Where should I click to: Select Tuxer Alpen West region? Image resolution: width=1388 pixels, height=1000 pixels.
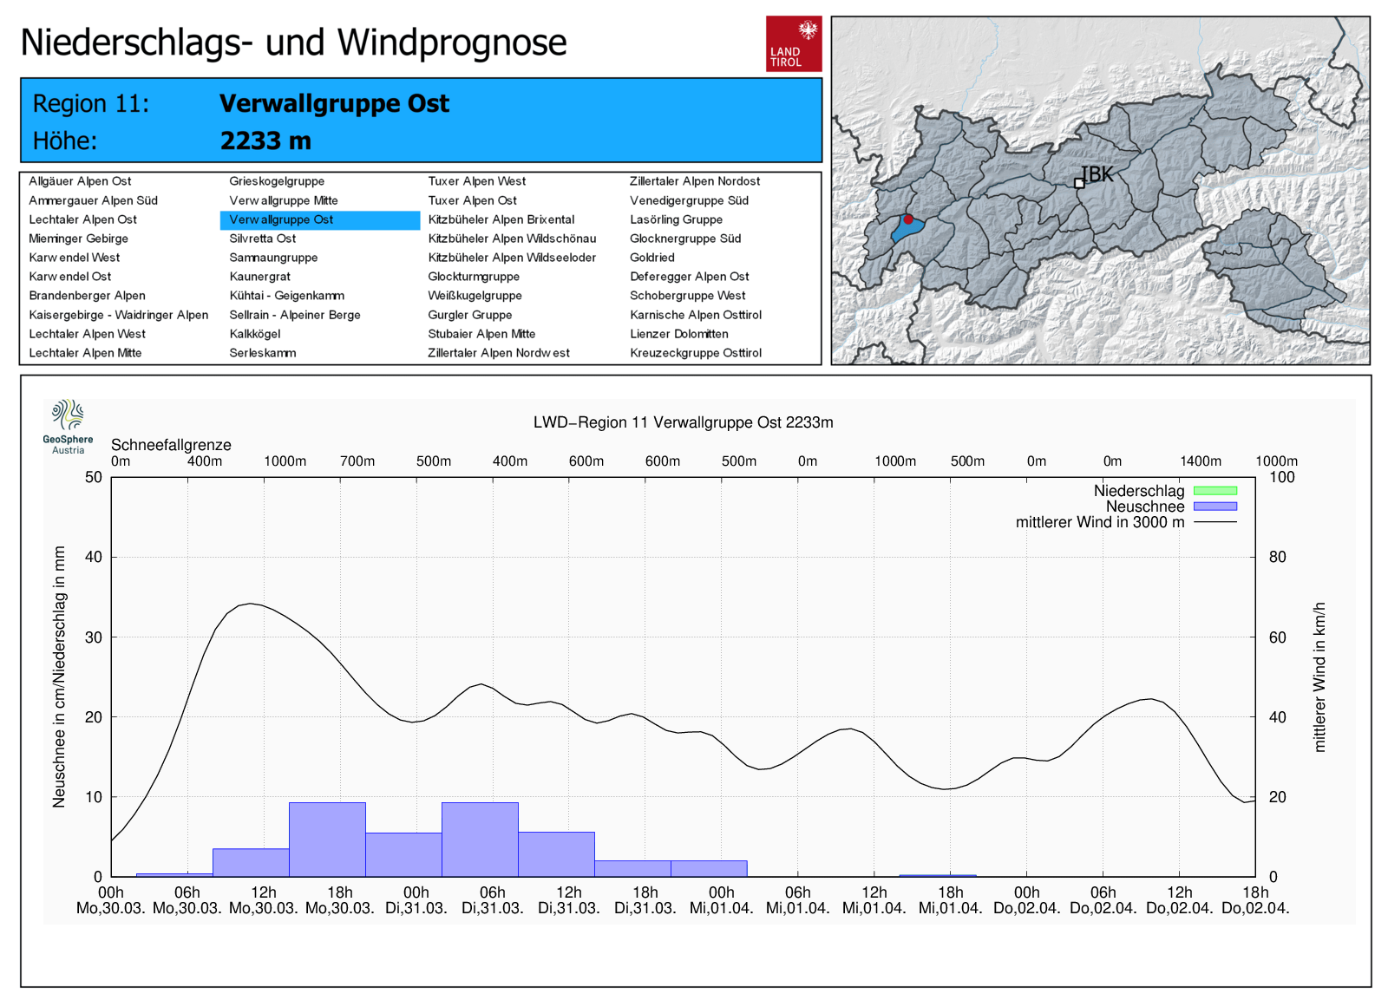click(476, 181)
